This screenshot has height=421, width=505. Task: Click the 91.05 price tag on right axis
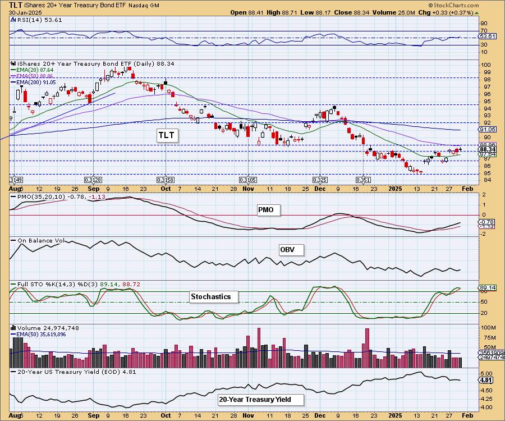(487, 129)
